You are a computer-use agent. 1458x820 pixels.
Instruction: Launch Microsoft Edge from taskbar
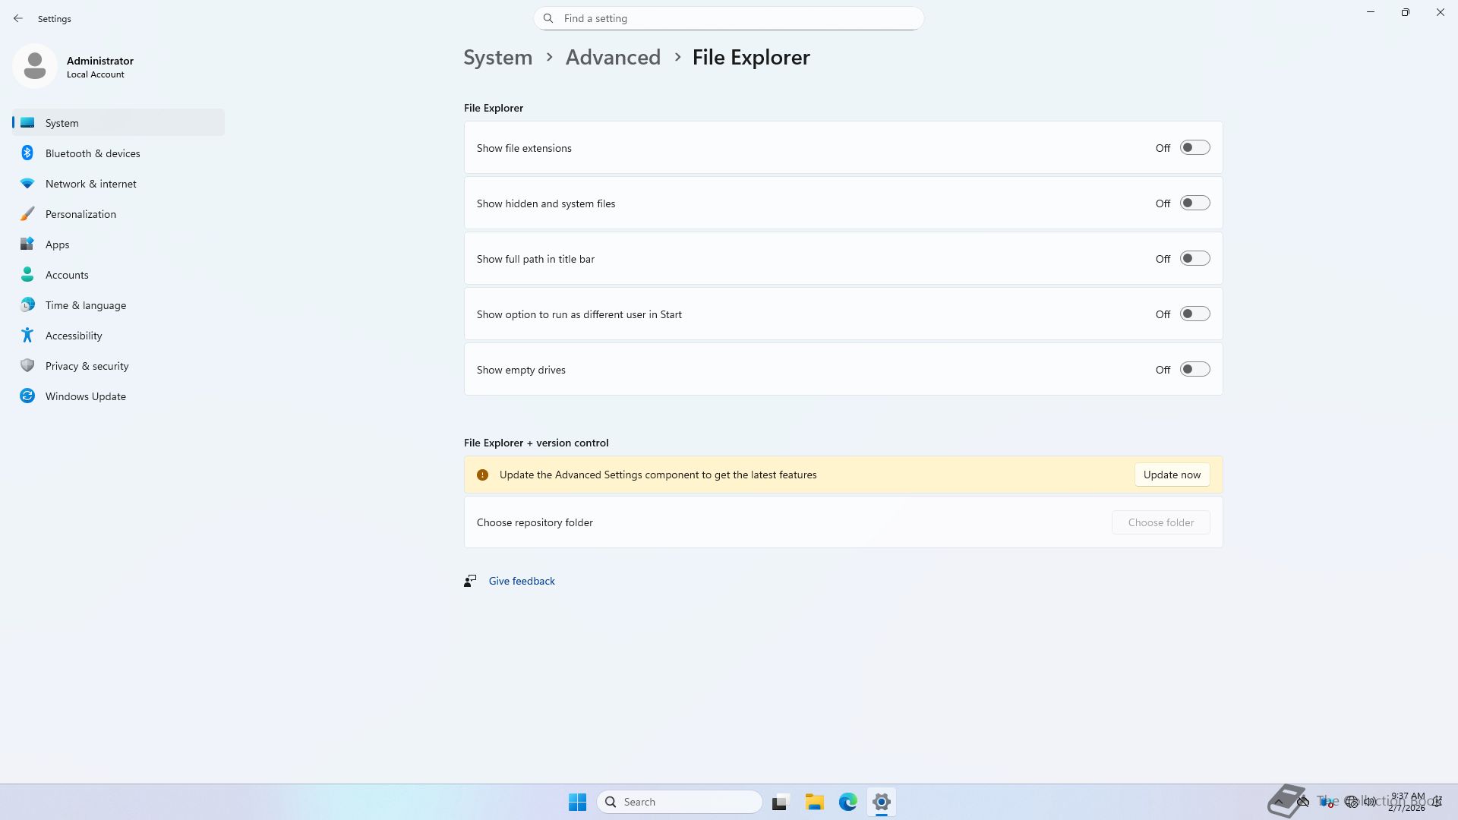click(x=847, y=802)
